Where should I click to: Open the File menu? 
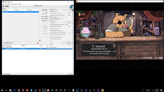[3, 4]
